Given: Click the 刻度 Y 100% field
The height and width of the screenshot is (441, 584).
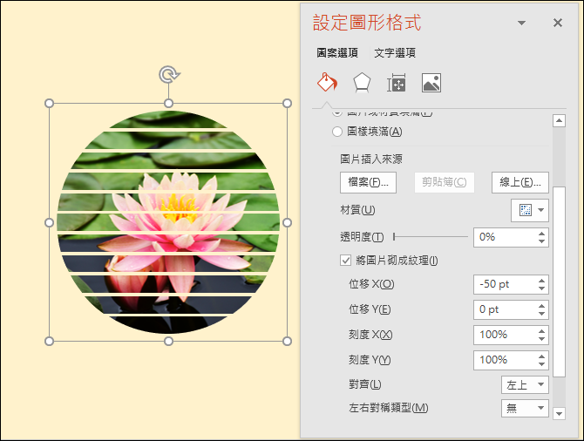Looking at the screenshot, I should pos(505,360).
